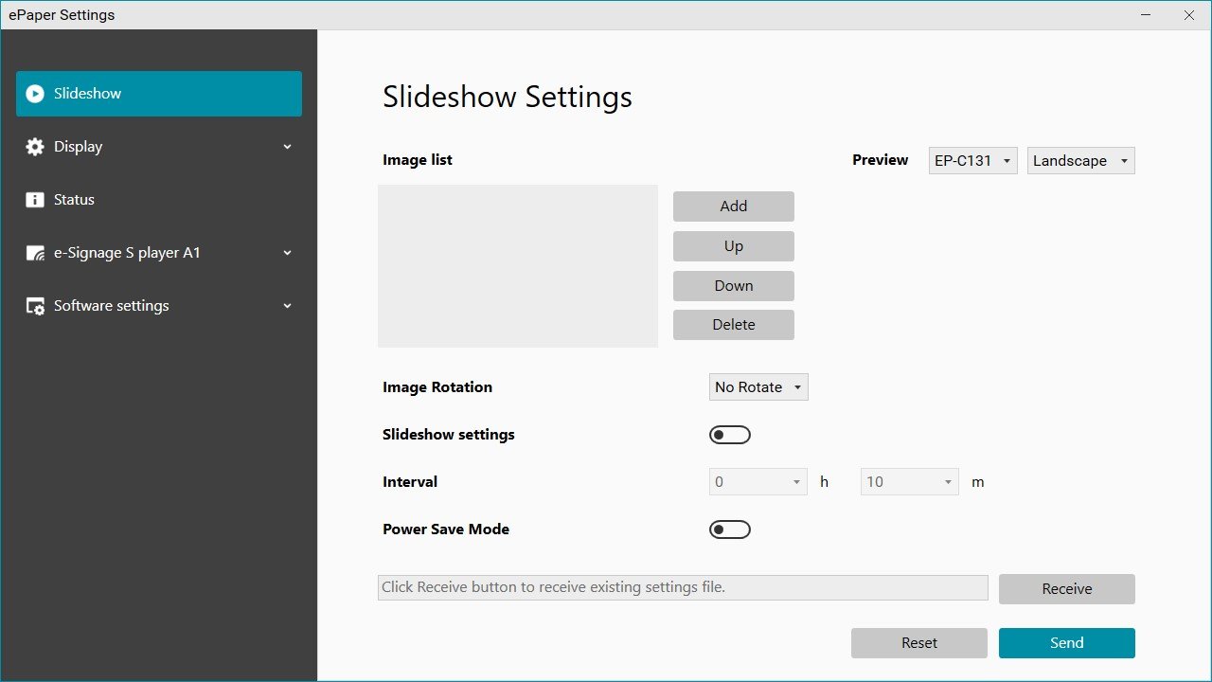Click the Software settings icon
This screenshot has height=682, width=1212.
tap(35, 305)
